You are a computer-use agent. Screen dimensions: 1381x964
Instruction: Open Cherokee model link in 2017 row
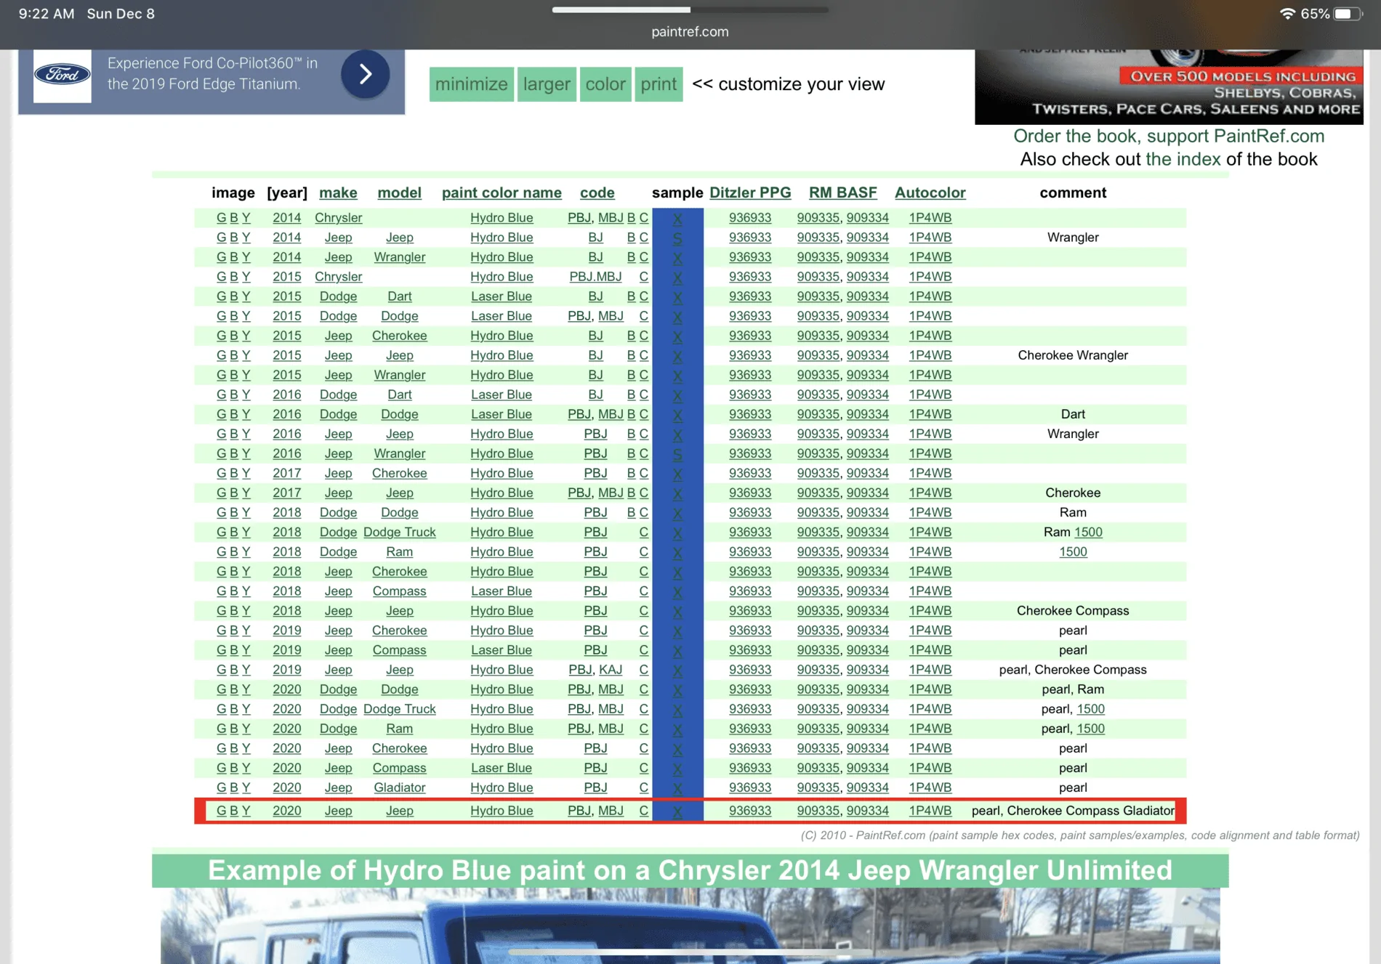400,473
